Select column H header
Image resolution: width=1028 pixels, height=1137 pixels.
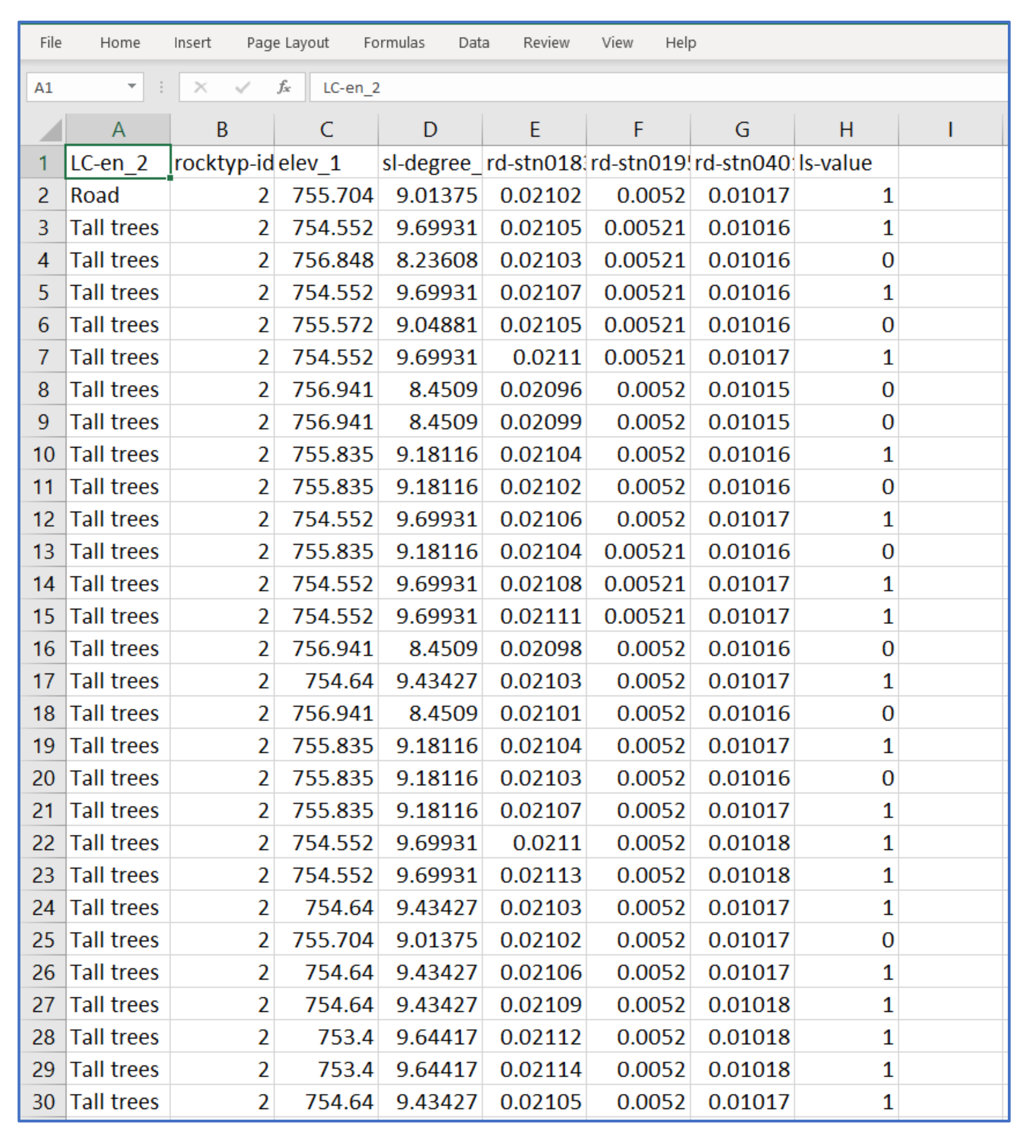point(845,130)
